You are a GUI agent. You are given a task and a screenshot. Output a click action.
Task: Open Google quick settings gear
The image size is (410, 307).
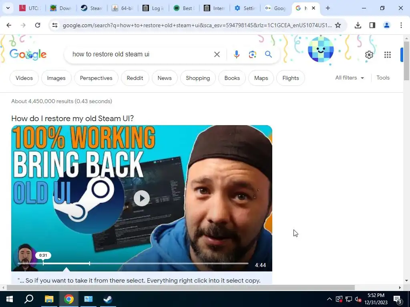tap(369, 55)
